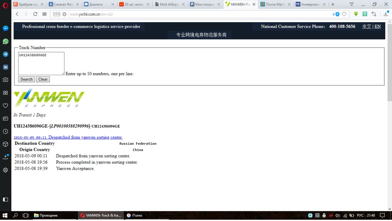This screenshot has width=392, height=221.
Task: Open WhatsApp in Opera sidebar
Action: [6, 41]
